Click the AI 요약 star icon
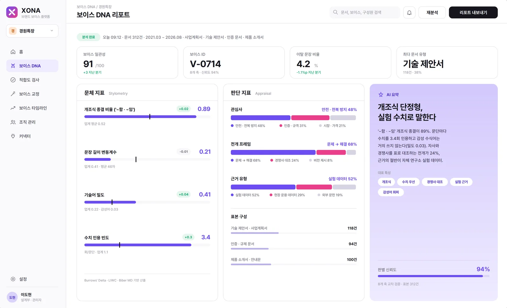The image size is (507, 308). point(381,95)
